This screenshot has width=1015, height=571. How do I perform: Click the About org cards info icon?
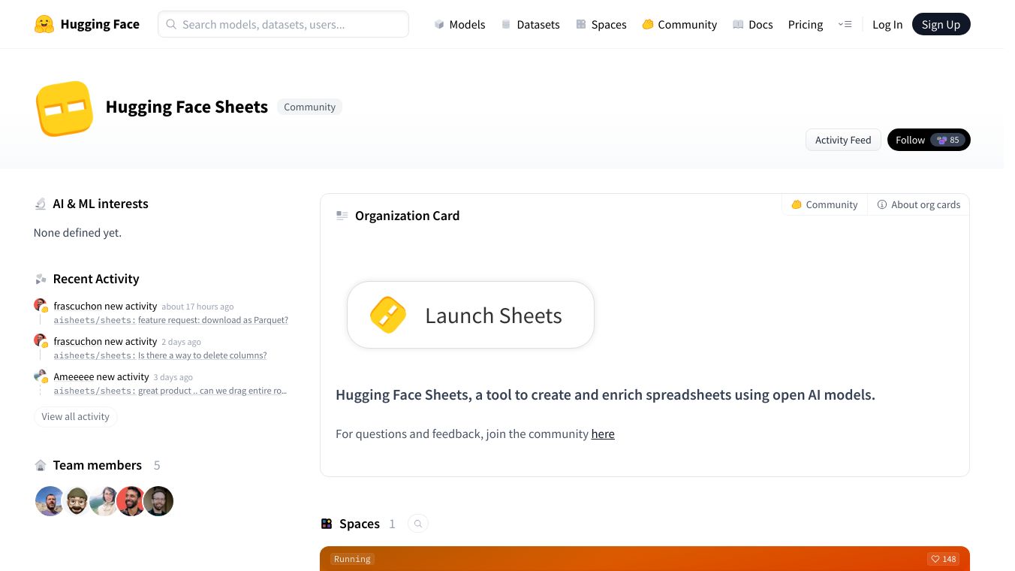click(882, 204)
